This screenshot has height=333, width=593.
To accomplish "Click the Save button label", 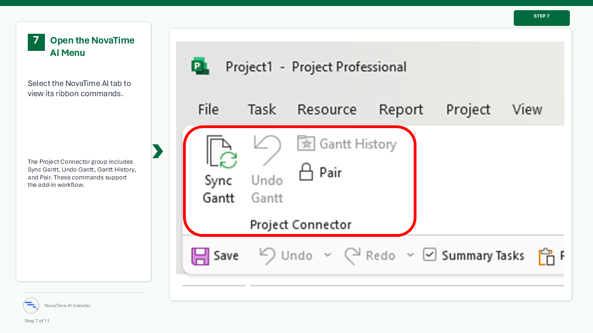I will pyautogui.click(x=226, y=256).
